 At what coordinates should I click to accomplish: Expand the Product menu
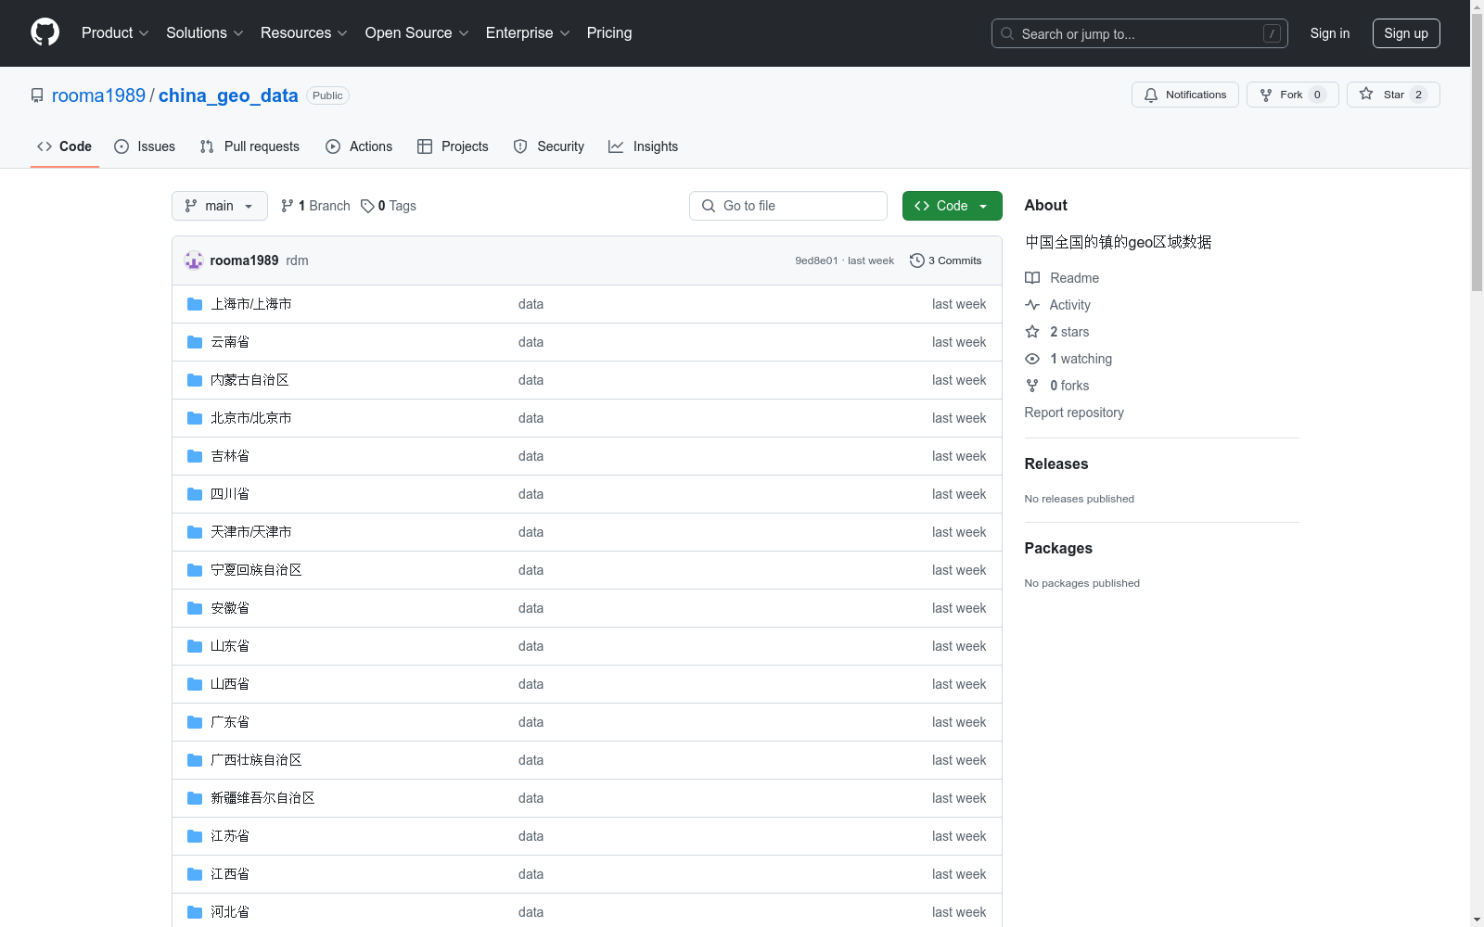(115, 32)
